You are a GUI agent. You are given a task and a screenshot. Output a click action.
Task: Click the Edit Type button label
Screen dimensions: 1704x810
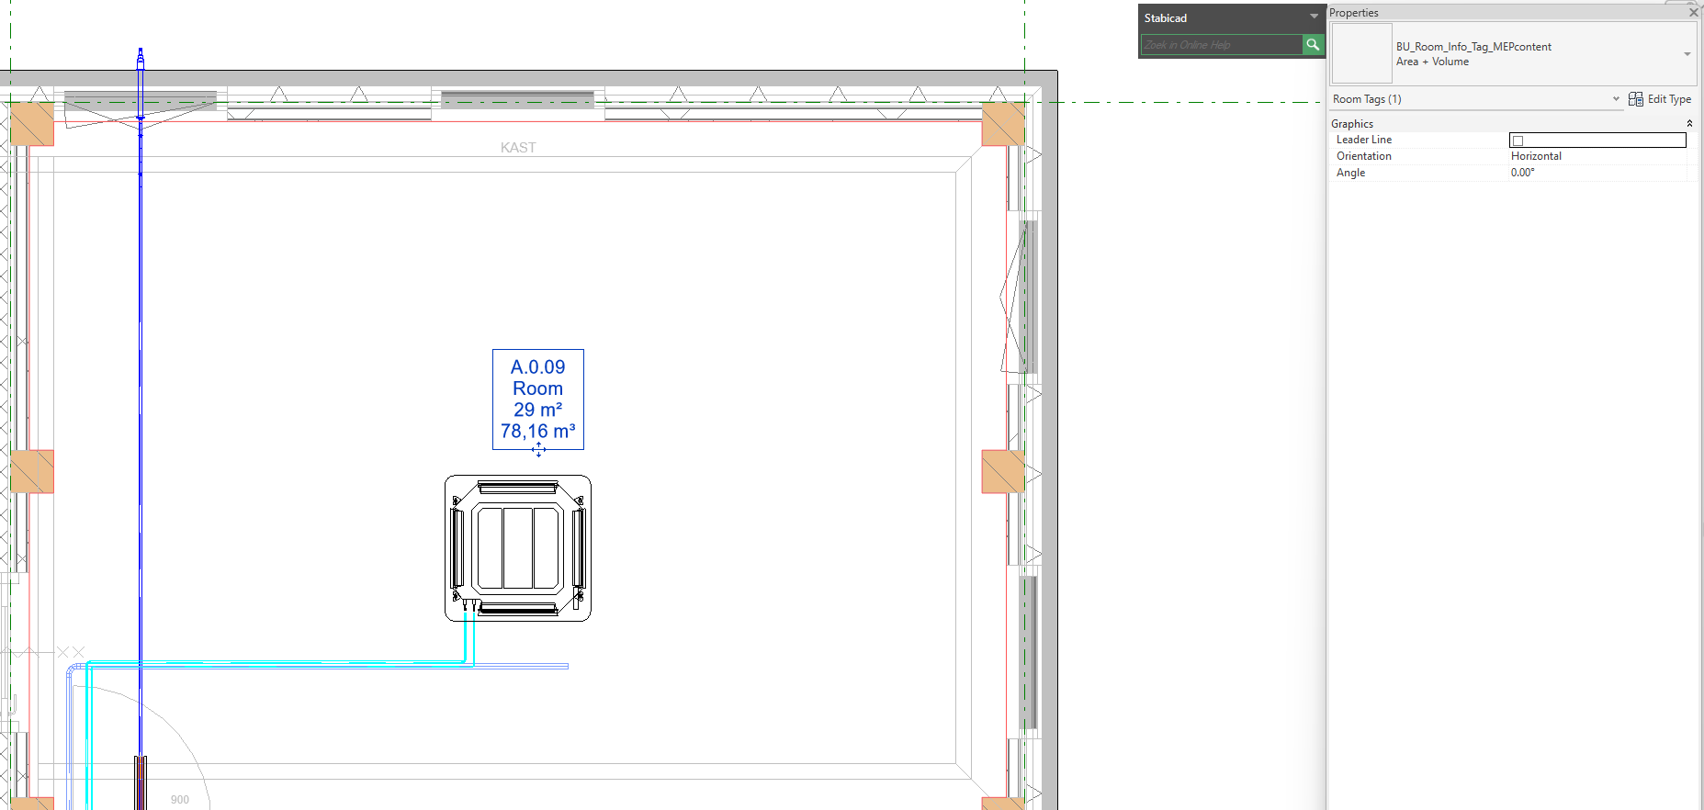coord(1669,99)
